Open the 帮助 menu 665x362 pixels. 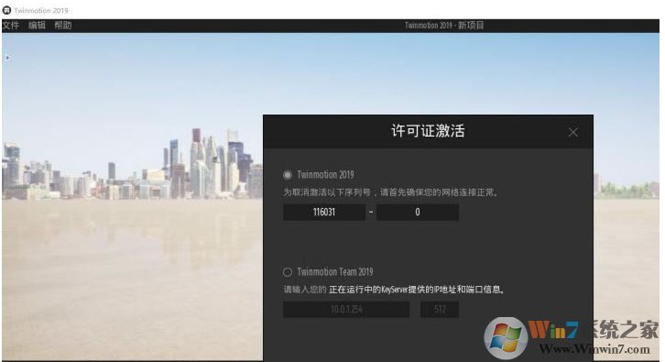tap(63, 26)
